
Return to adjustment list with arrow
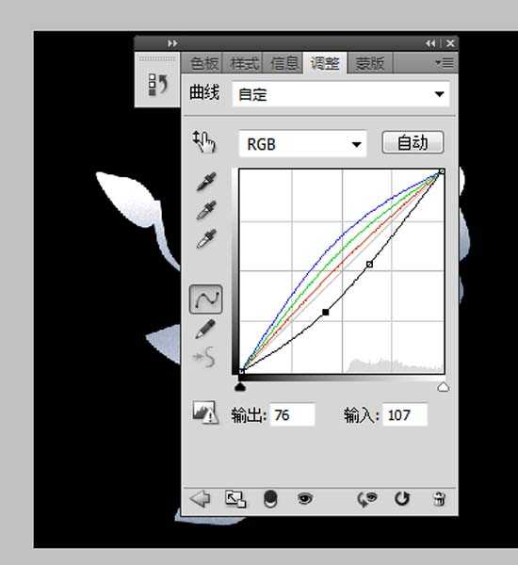tap(200, 499)
